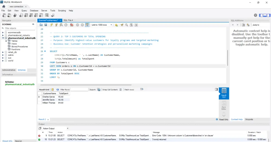This screenshot has width=271, height=142.
Task: Click the Filter Rows input field
Action: click(x=79, y=90)
